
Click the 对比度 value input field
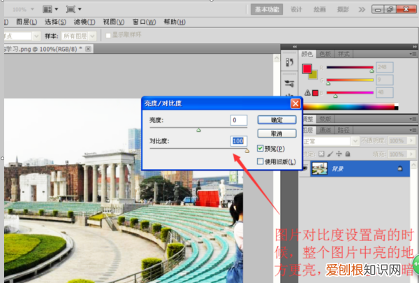pos(239,141)
